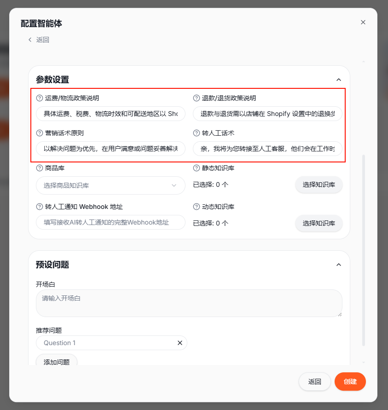Viewport: 388px width, 410px height.
Task: Click the 推荐问题 label
Action: [49, 330]
